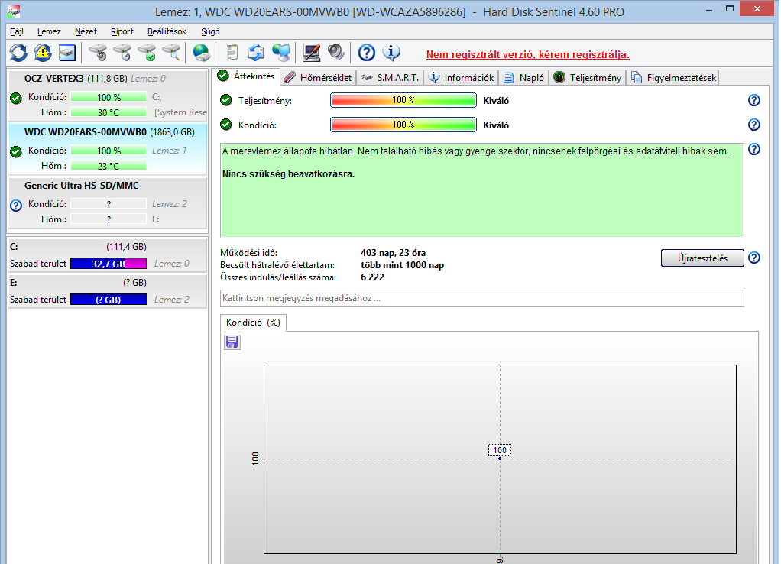
Task: Click the disk with clock test icon
Action: 122,52
